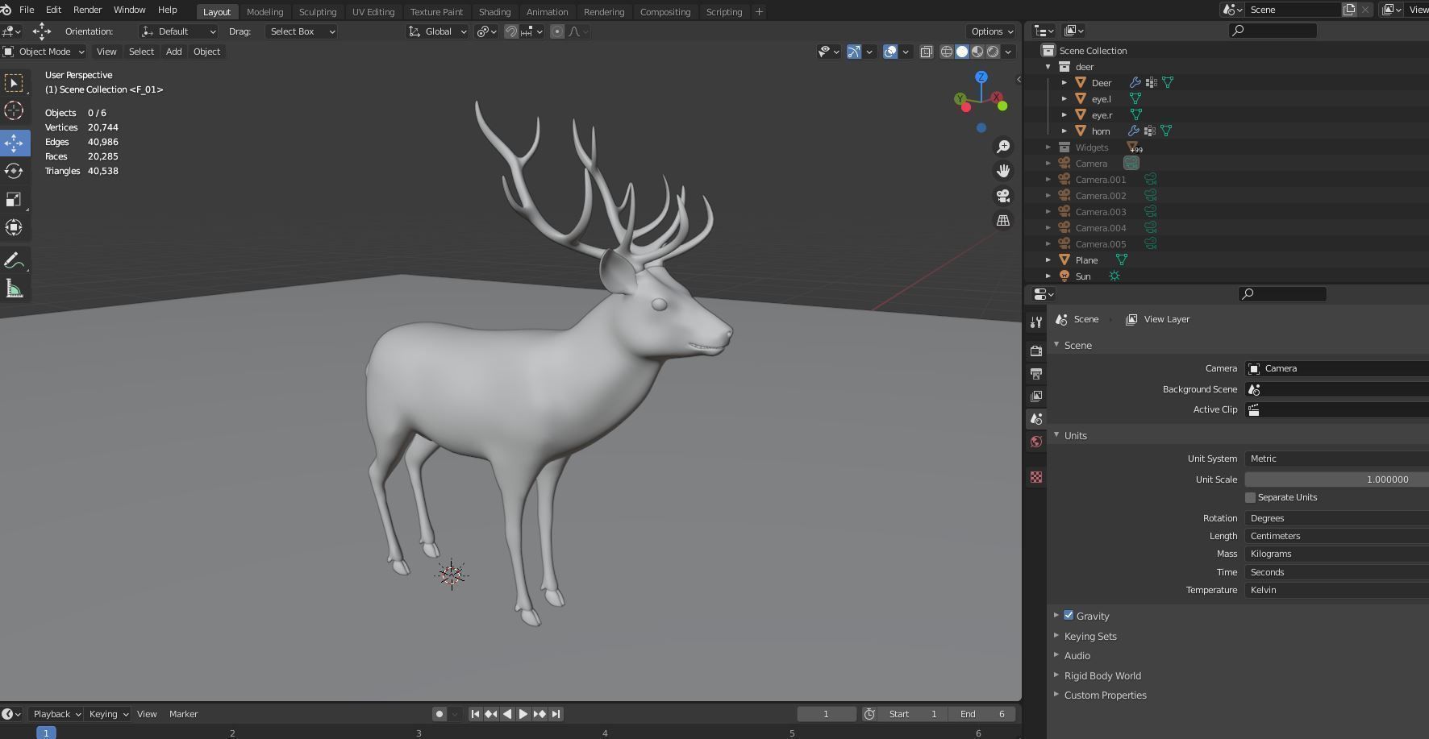The height and width of the screenshot is (739, 1429).
Task: Enable the Separate Units checkbox
Action: click(x=1250, y=497)
